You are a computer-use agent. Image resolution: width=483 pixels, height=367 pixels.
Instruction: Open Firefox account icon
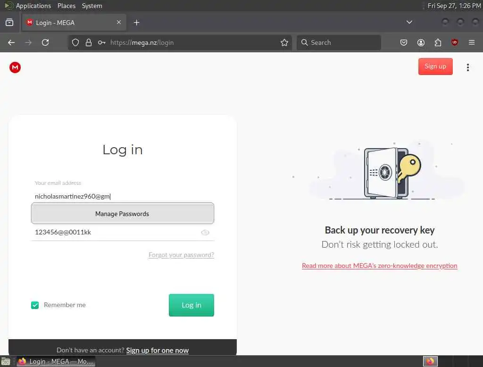(x=421, y=42)
